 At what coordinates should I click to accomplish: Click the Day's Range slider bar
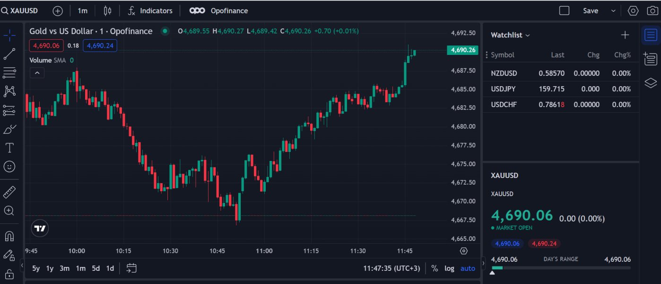pos(561,268)
